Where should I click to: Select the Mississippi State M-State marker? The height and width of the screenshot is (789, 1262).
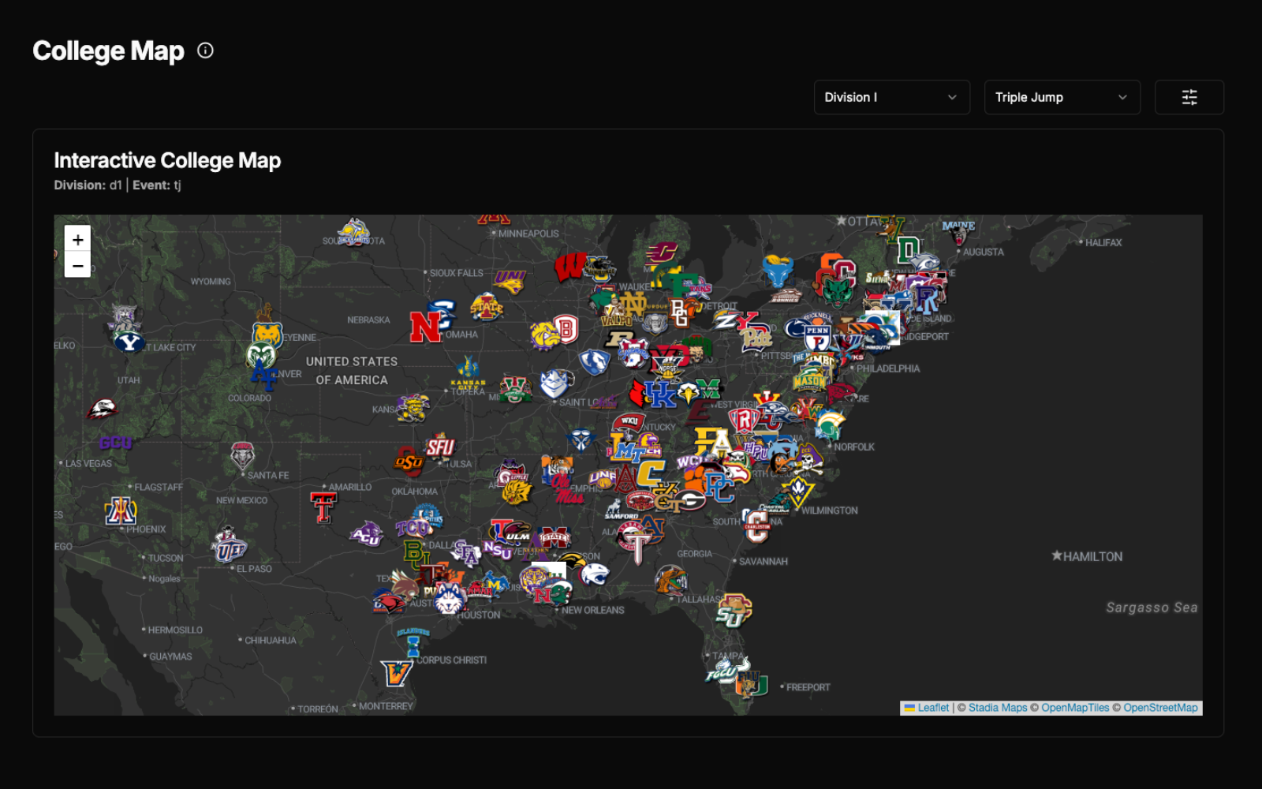pyautogui.click(x=554, y=537)
